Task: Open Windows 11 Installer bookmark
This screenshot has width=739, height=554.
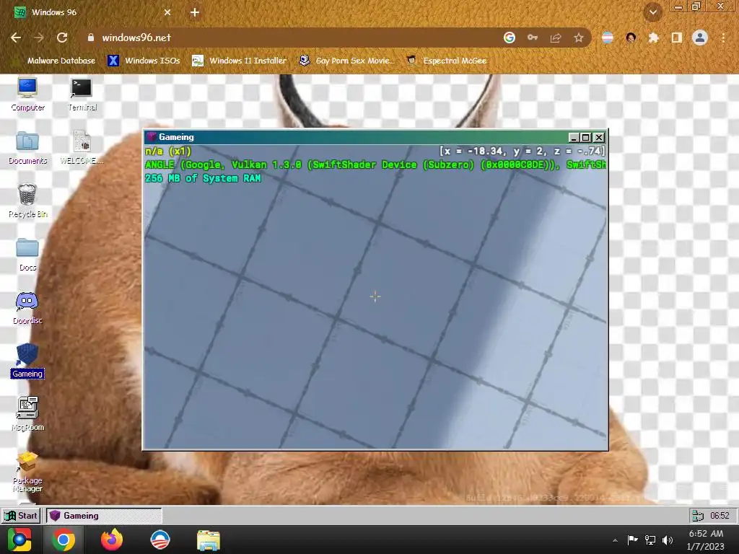Action: [240, 61]
